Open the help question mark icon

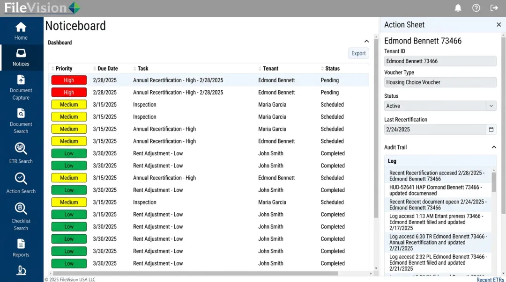476,8
